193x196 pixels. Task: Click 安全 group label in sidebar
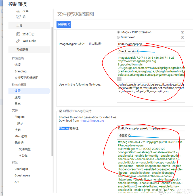(15, 162)
